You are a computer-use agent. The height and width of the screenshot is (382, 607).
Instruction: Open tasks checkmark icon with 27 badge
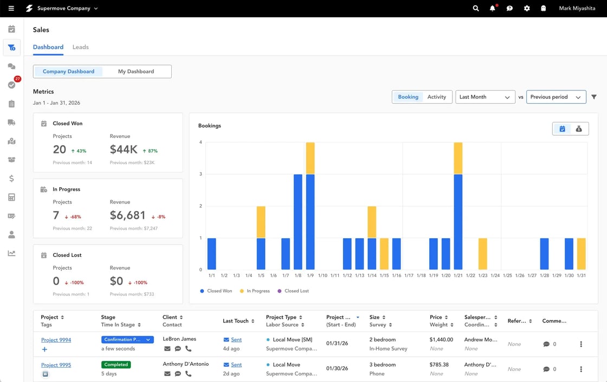tap(11, 84)
